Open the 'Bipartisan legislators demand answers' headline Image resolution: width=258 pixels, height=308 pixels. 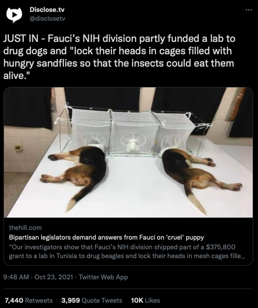pyautogui.click(x=106, y=237)
